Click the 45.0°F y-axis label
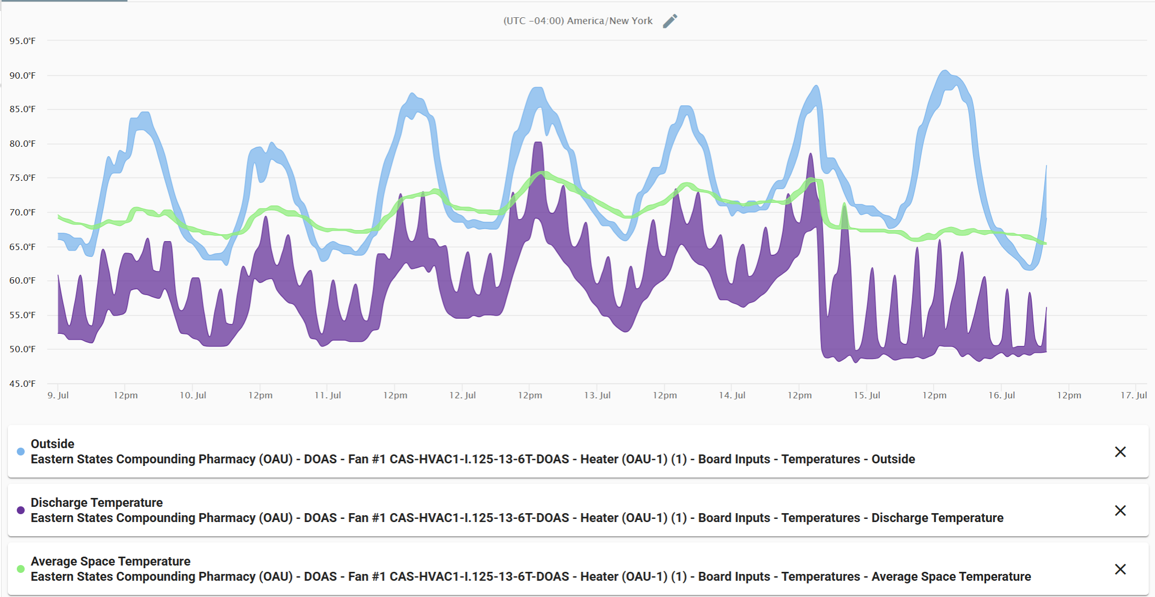 [x=23, y=384]
